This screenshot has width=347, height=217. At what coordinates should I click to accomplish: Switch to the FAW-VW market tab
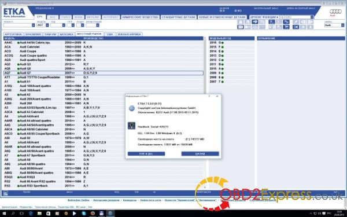[50, 34]
